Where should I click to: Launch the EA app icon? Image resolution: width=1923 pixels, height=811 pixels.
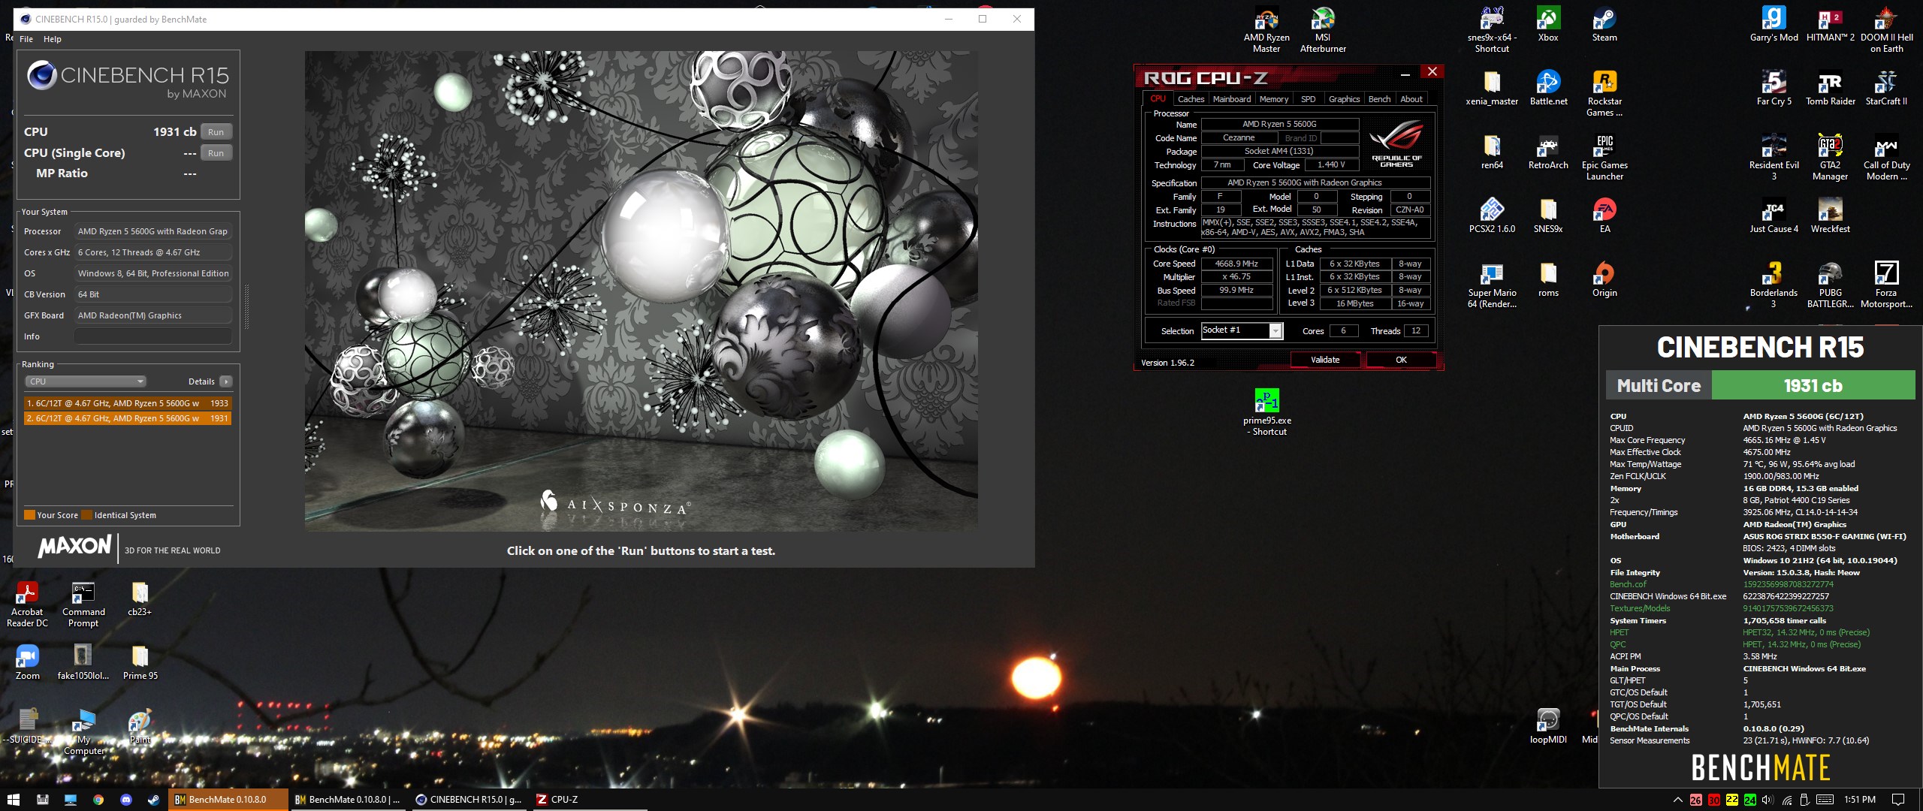1605,216
